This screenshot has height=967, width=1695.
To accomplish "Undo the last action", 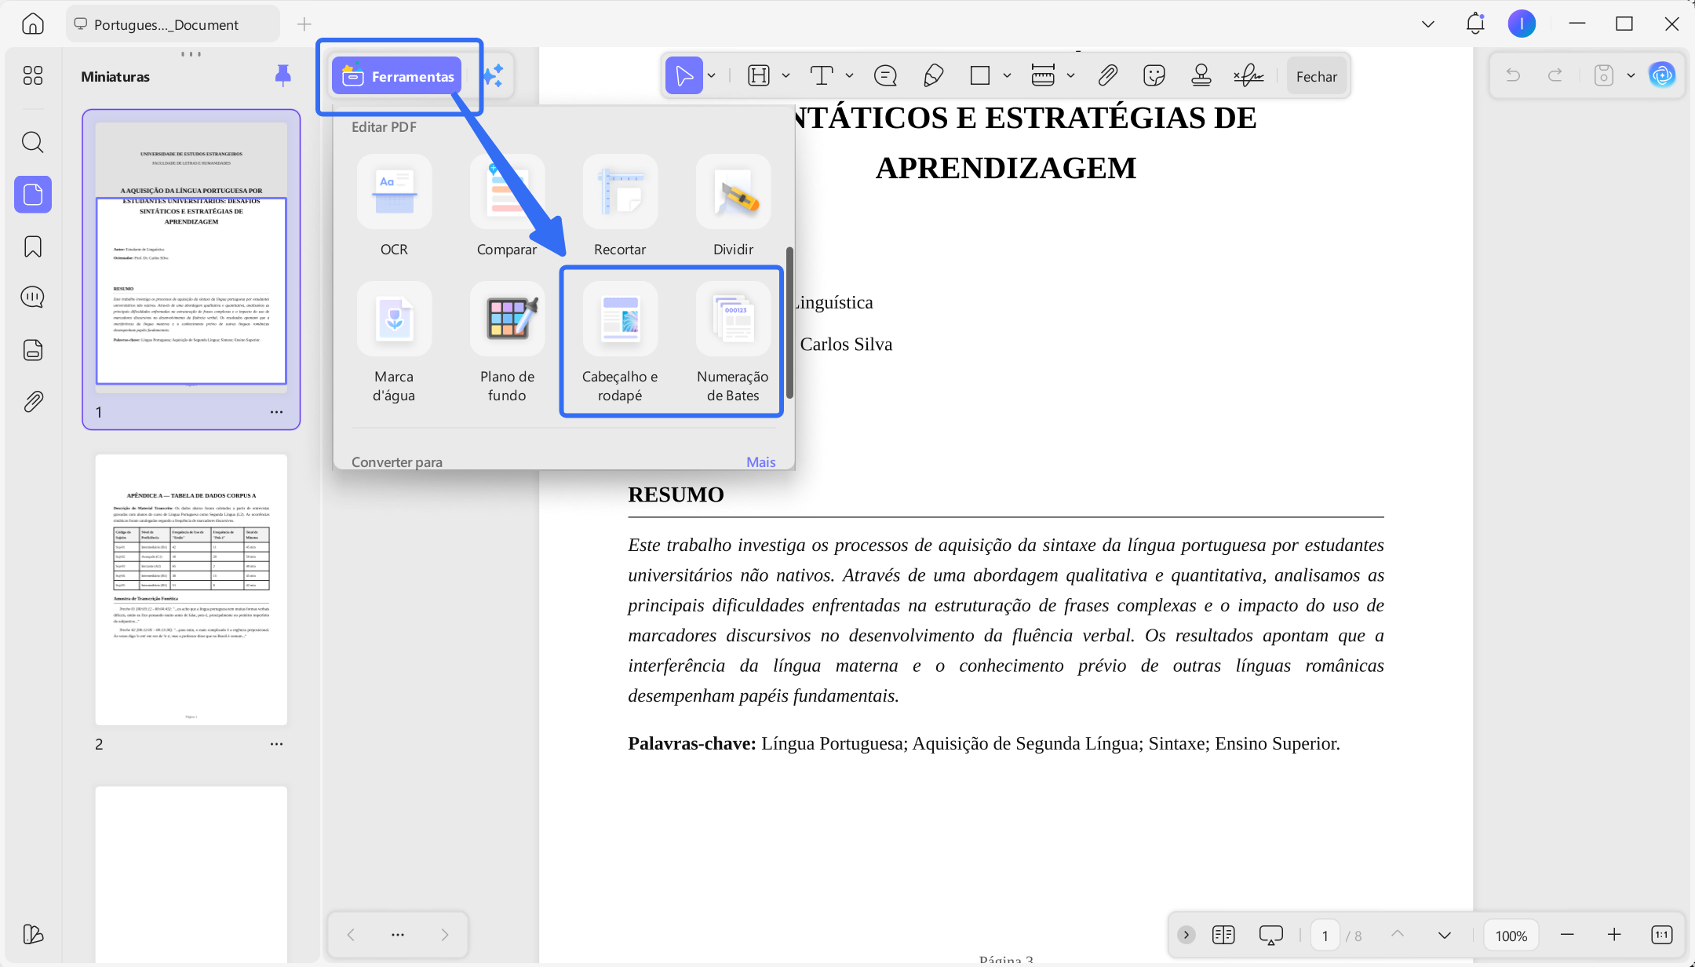I will pos(1513,75).
